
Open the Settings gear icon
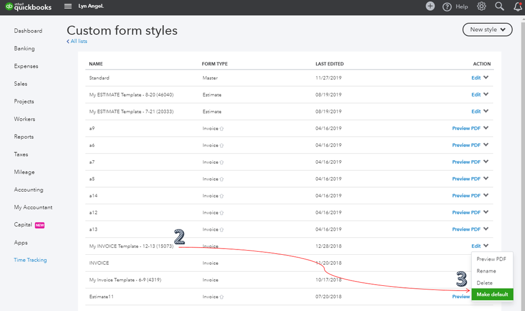(481, 6)
